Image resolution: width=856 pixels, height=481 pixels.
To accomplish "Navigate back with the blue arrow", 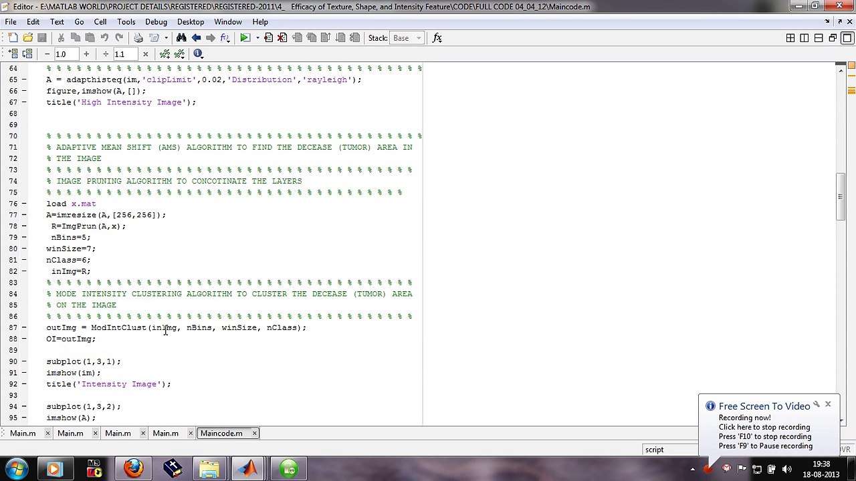I will pos(196,38).
